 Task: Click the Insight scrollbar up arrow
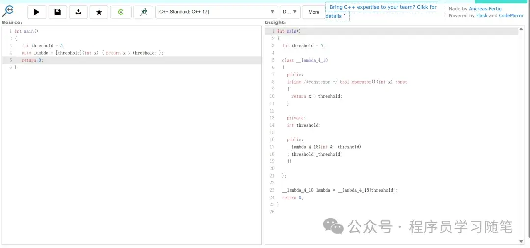point(521,29)
